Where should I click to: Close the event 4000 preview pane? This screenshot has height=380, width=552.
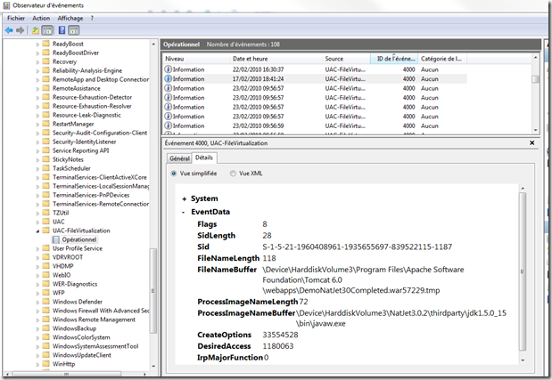click(531, 142)
